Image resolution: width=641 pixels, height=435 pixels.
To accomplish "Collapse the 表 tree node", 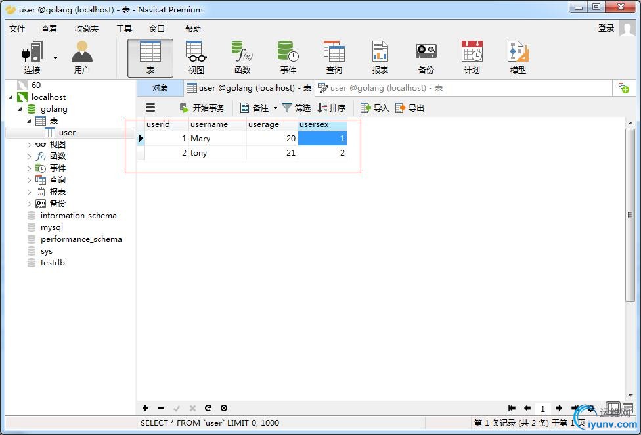I will coord(29,121).
